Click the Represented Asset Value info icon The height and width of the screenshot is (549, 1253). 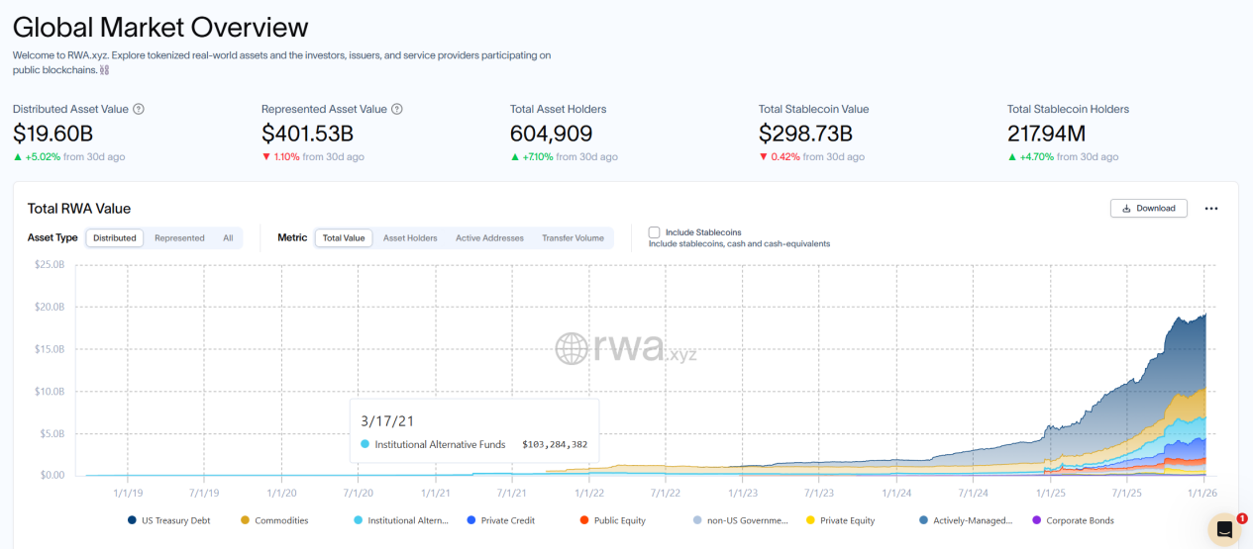pyautogui.click(x=397, y=109)
